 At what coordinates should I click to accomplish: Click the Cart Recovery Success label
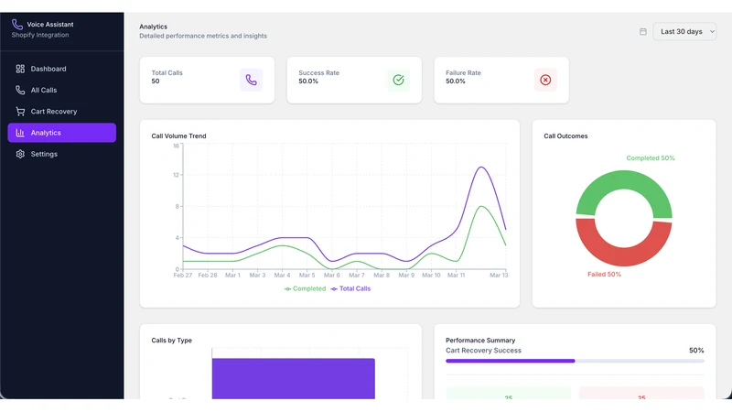click(483, 351)
